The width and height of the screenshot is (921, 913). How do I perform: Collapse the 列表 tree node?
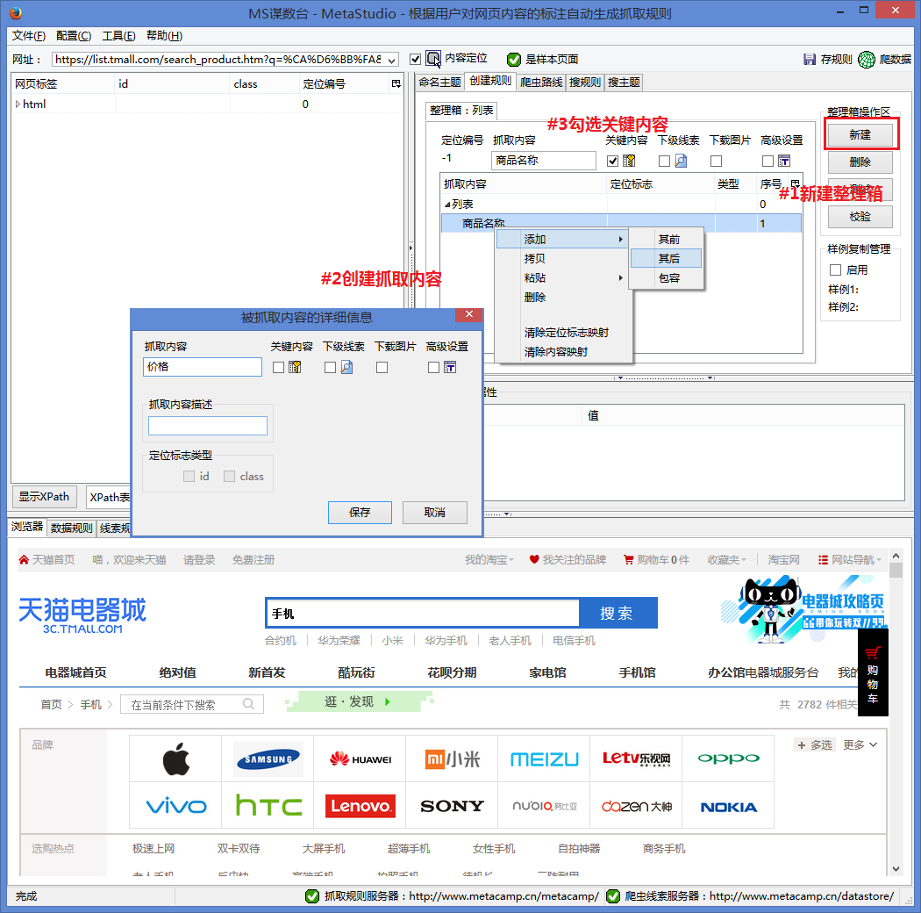click(447, 205)
